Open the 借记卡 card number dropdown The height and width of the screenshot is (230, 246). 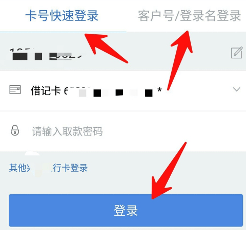click(123, 90)
